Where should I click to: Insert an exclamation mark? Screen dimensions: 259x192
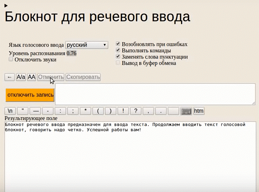point(123,111)
